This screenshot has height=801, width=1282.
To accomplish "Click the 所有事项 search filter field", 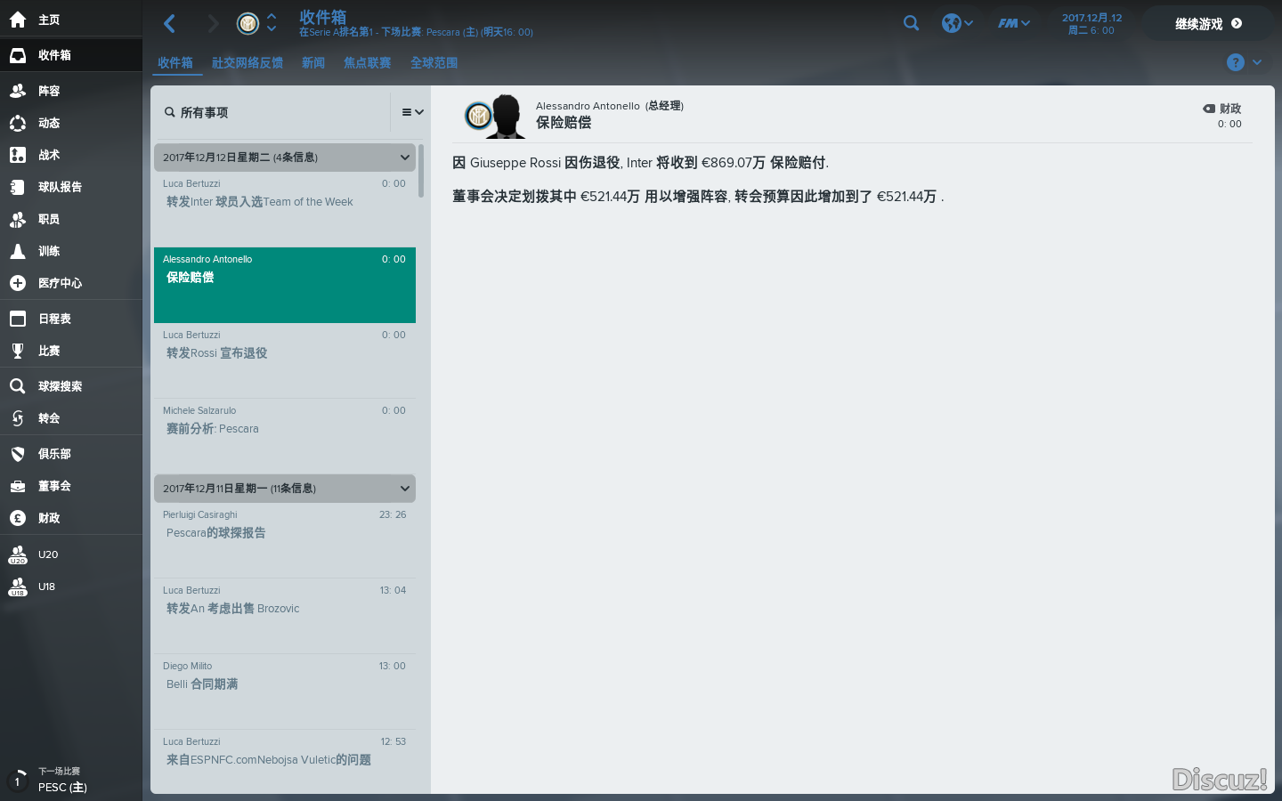I will coord(272,112).
